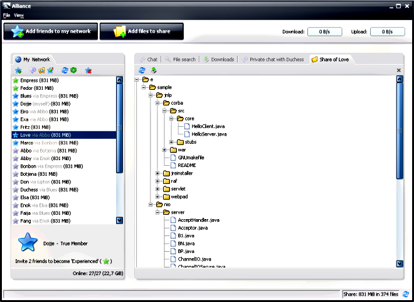Close the Share of Love panel with the X
Image resolution: width=414 pixels, height=302 pixels.
[x=399, y=70]
